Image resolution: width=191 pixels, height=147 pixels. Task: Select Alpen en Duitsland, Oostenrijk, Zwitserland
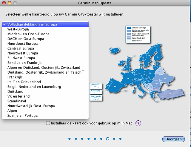(x=45, y=68)
